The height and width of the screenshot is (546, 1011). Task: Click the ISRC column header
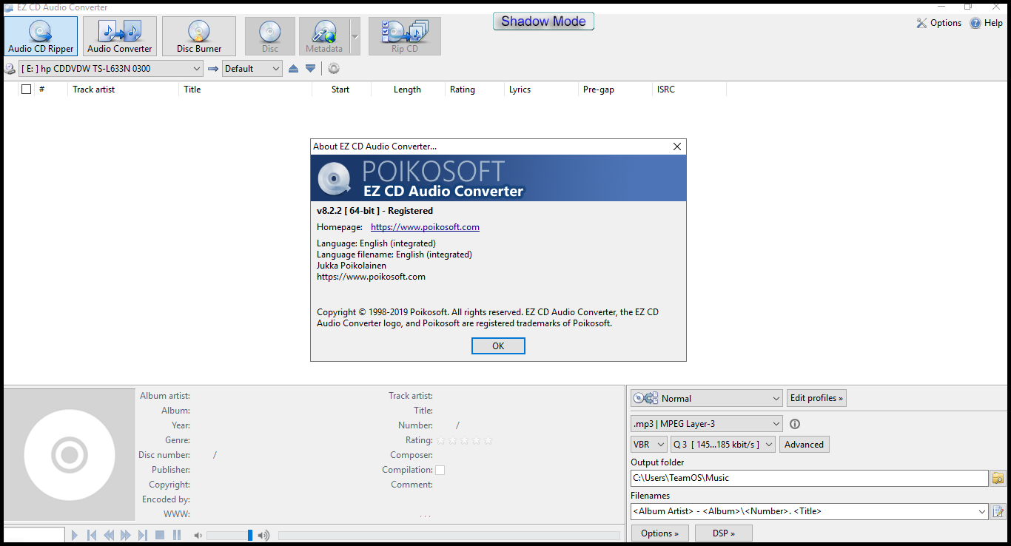[689, 90]
